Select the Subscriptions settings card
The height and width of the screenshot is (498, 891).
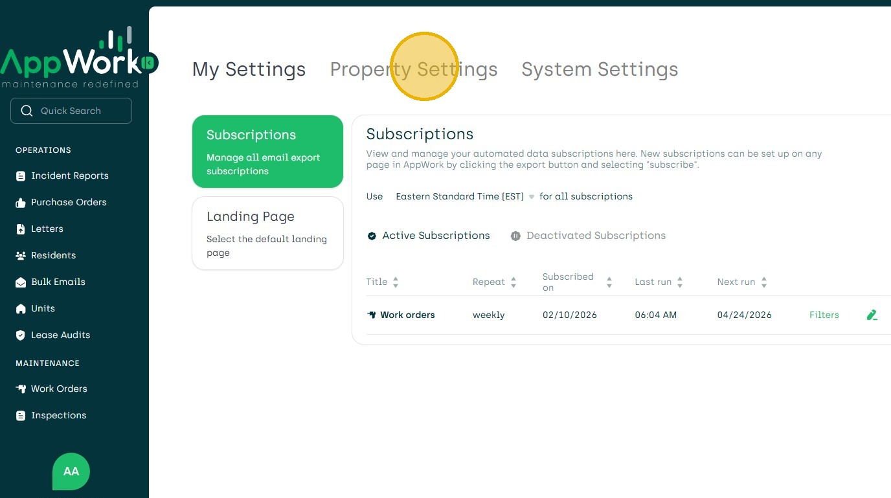[x=267, y=152]
